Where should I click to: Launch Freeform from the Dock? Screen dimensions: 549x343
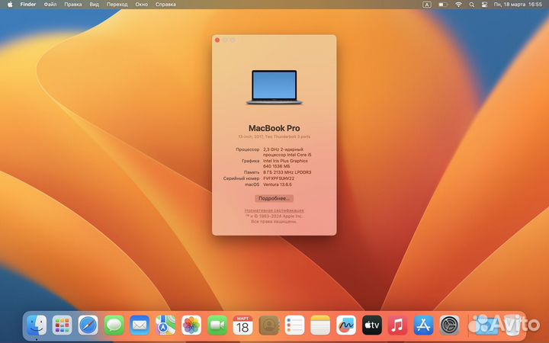[346, 325]
